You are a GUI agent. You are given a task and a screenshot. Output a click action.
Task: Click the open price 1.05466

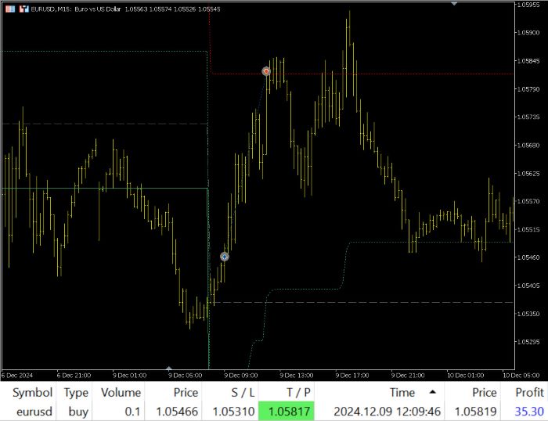(177, 412)
